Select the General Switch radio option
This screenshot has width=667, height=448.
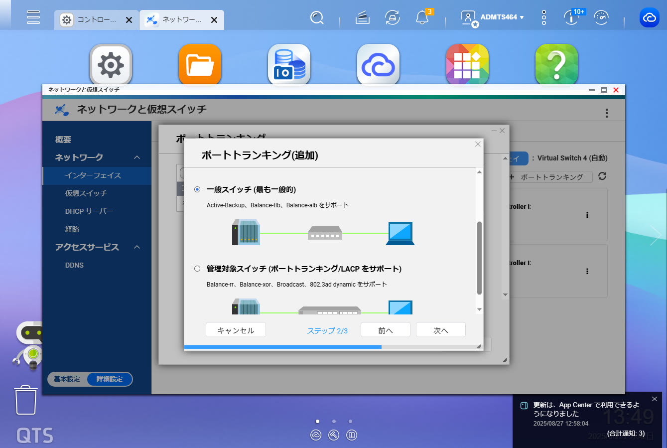click(x=197, y=189)
